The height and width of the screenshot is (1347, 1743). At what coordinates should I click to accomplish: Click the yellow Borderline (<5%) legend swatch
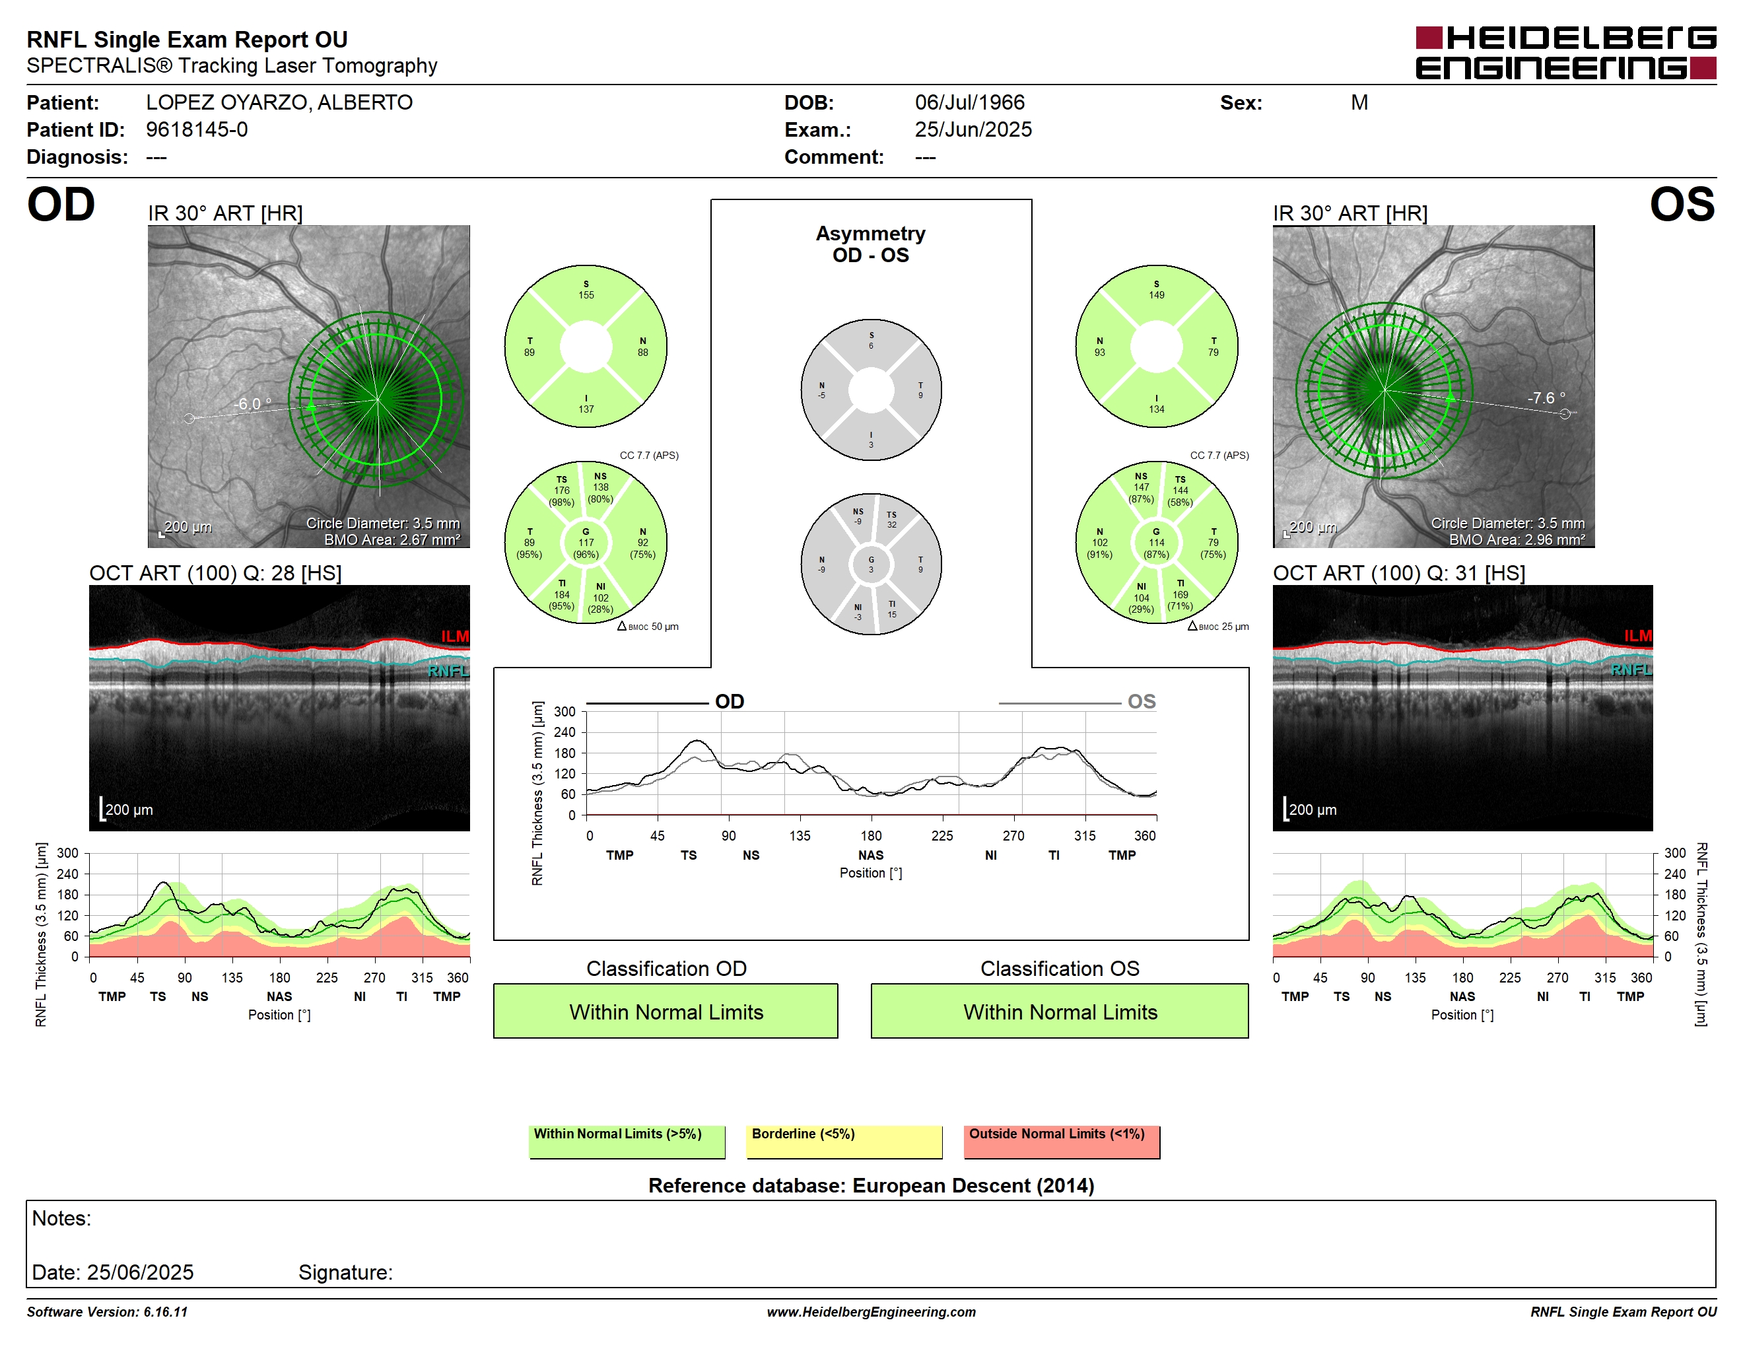[844, 1142]
